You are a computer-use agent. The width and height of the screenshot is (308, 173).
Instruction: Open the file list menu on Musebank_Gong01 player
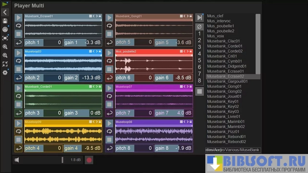181,16
